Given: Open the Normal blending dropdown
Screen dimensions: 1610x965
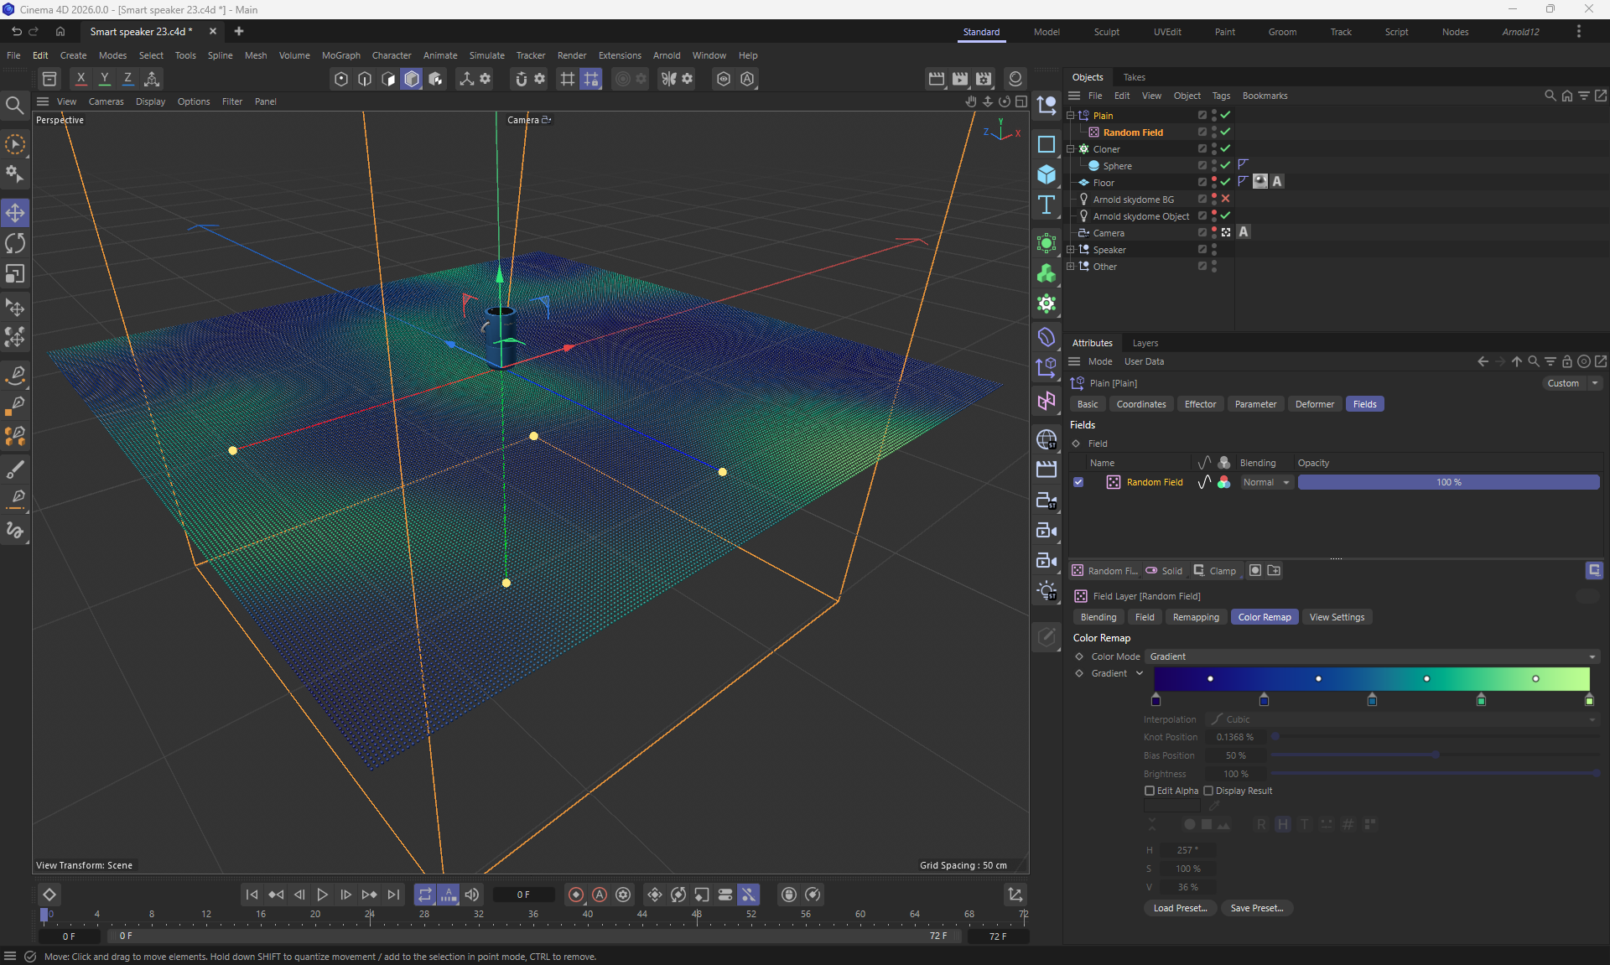Looking at the screenshot, I should pyautogui.click(x=1266, y=482).
